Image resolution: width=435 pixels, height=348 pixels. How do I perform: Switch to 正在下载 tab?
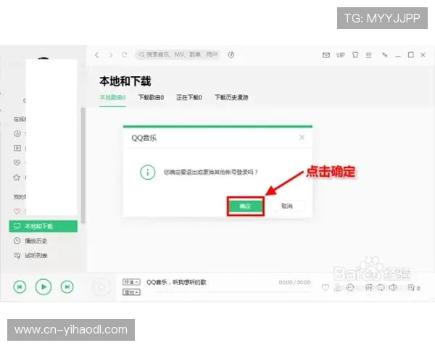point(189,98)
